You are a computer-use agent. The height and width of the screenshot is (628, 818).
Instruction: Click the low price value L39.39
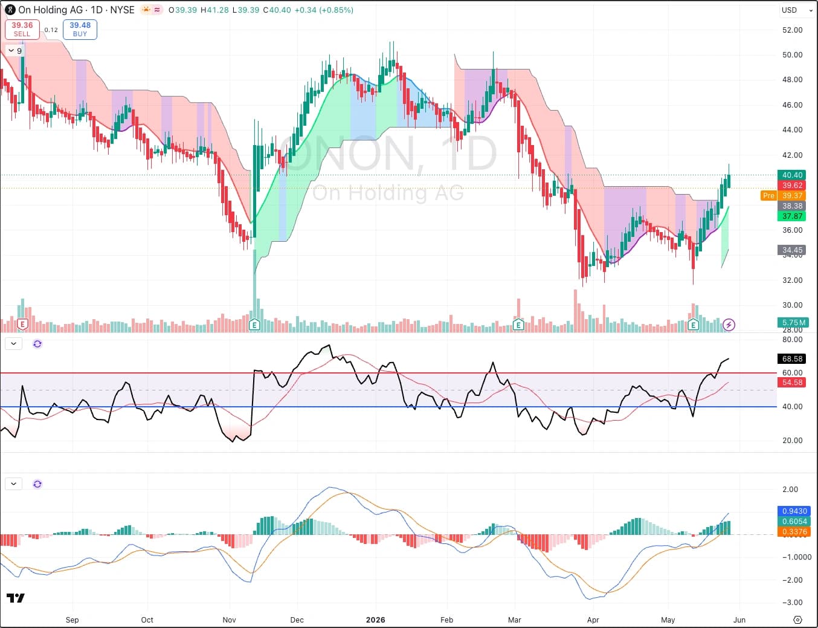(x=246, y=10)
